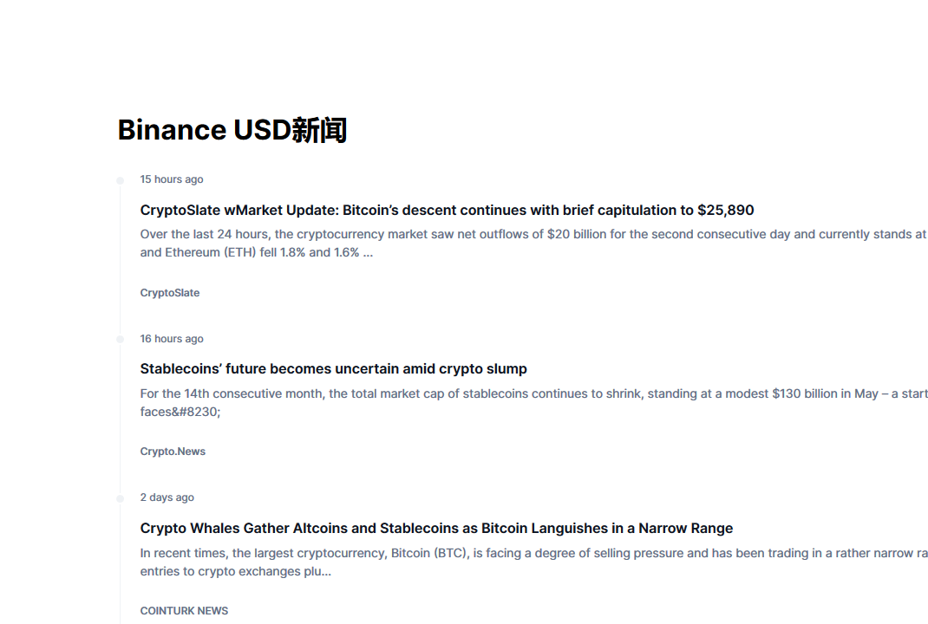The width and height of the screenshot is (928, 624).
Task: Click the Binance USD新闻 page heading
Action: (232, 129)
